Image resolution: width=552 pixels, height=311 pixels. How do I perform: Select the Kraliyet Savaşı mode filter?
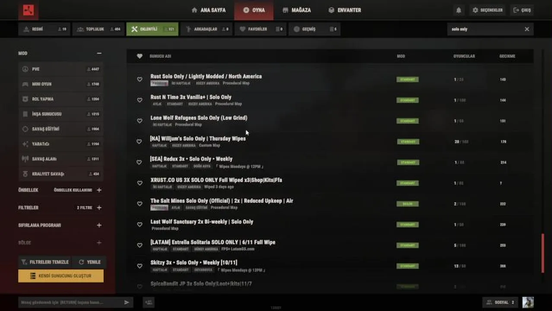[61, 174]
